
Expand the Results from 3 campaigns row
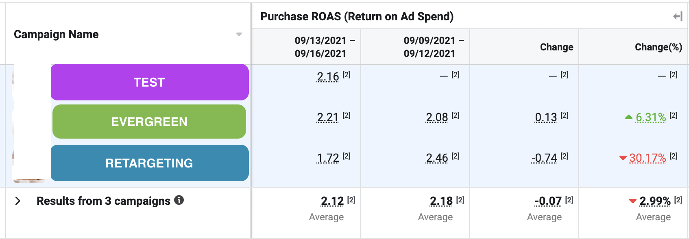[x=18, y=200]
